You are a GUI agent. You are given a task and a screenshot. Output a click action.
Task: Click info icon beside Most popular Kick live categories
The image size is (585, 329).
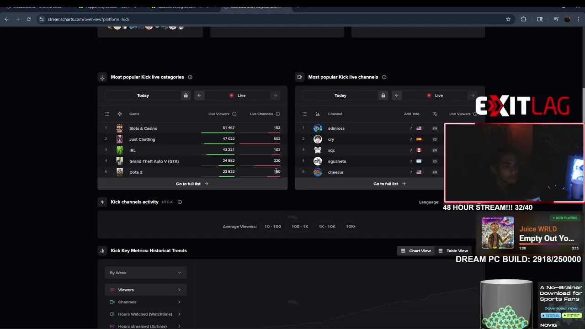coord(190,77)
